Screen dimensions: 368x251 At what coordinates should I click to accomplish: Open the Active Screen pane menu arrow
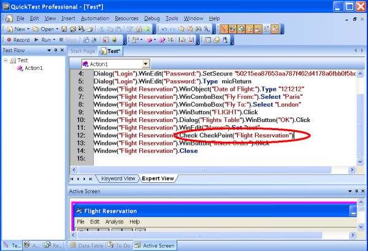point(350,191)
